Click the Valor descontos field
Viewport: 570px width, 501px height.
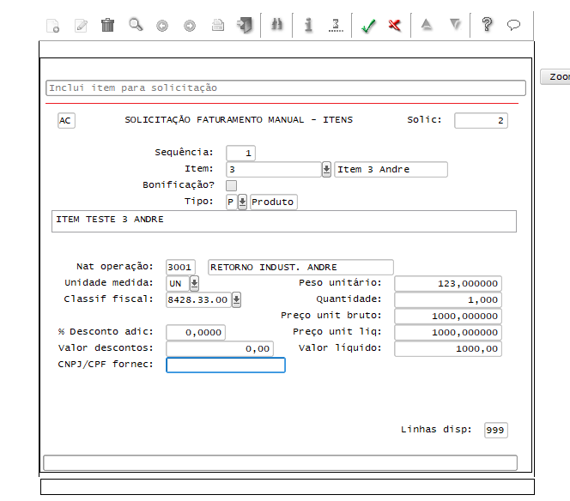point(220,349)
